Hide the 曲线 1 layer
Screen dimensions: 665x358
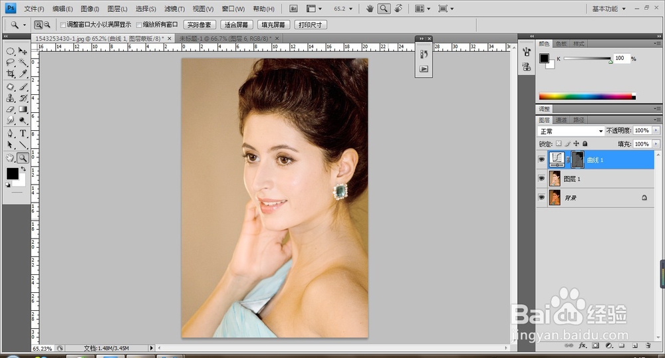pos(541,159)
